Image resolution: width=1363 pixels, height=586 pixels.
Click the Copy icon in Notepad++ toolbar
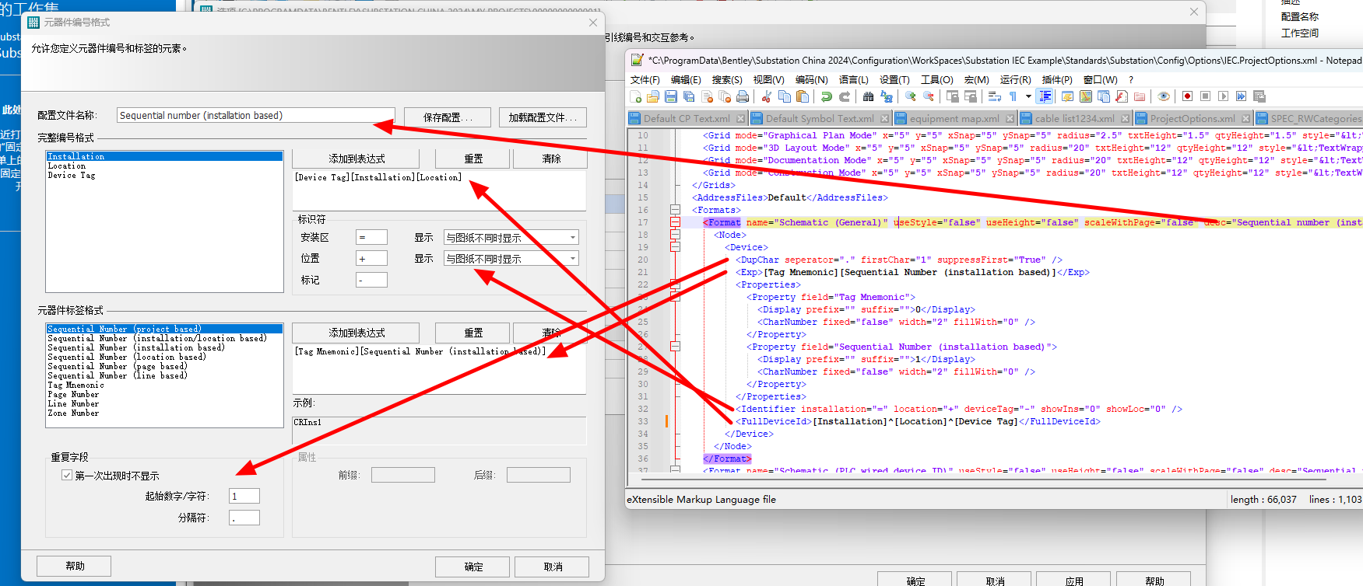coord(785,96)
